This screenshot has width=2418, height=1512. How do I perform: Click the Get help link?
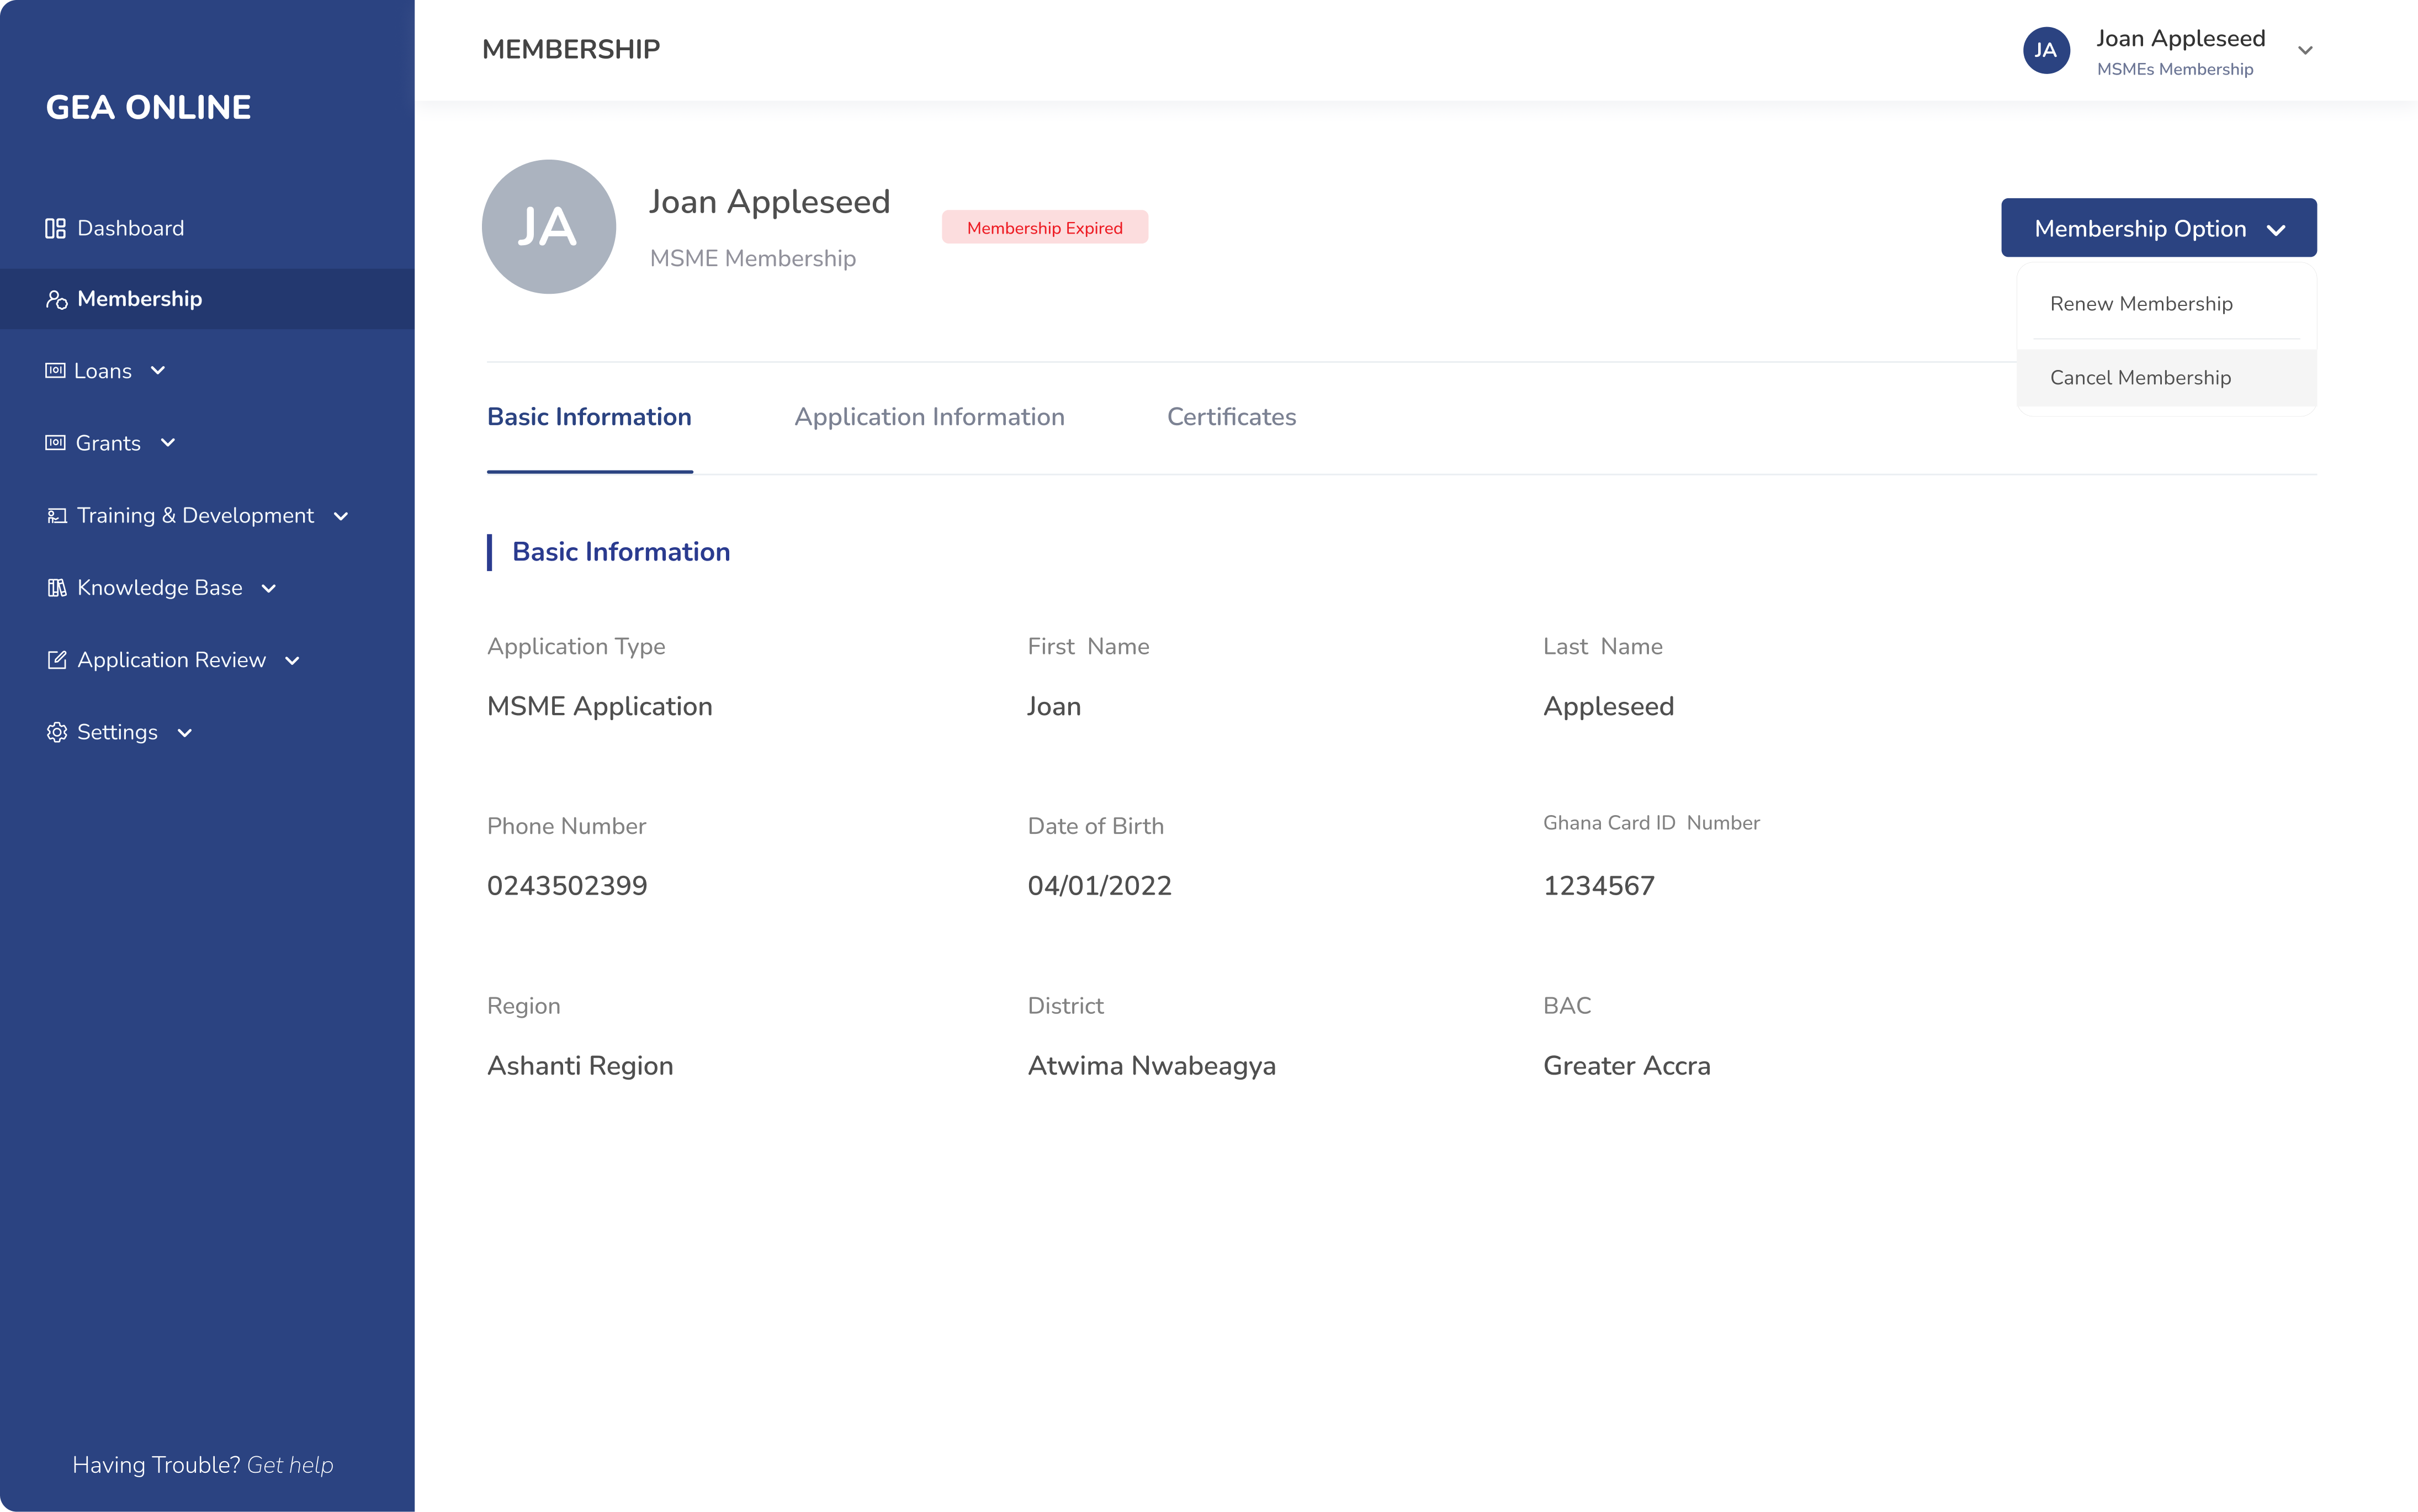290,1465
